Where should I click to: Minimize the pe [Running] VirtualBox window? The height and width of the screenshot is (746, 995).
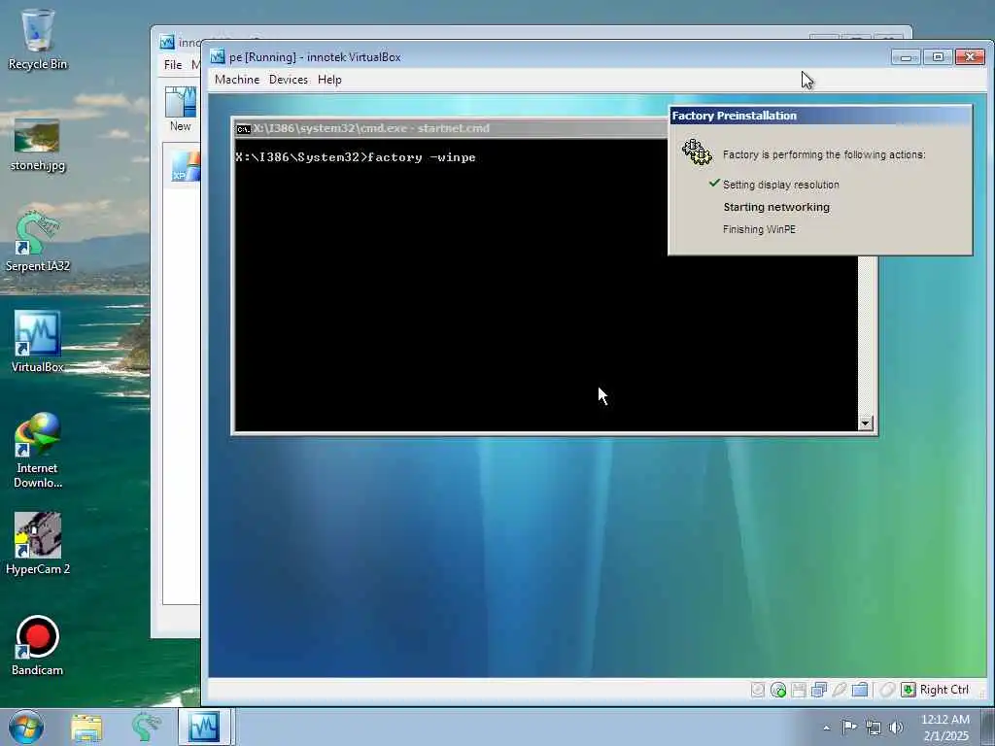click(906, 57)
